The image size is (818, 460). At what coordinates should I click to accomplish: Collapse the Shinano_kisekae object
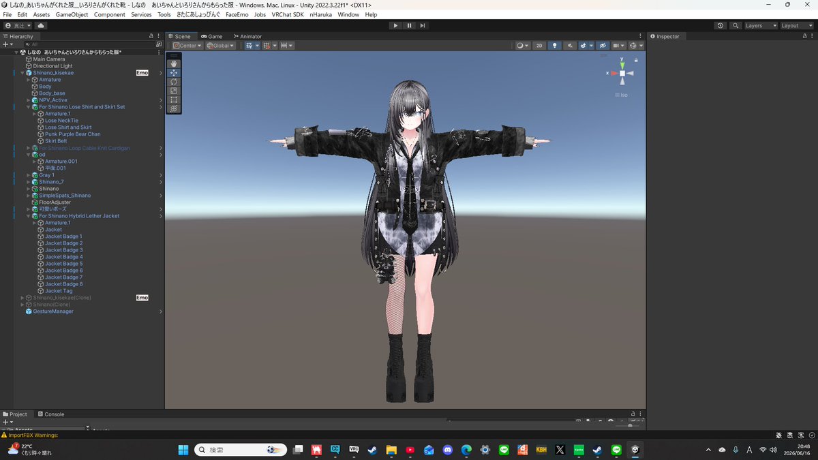22,73
